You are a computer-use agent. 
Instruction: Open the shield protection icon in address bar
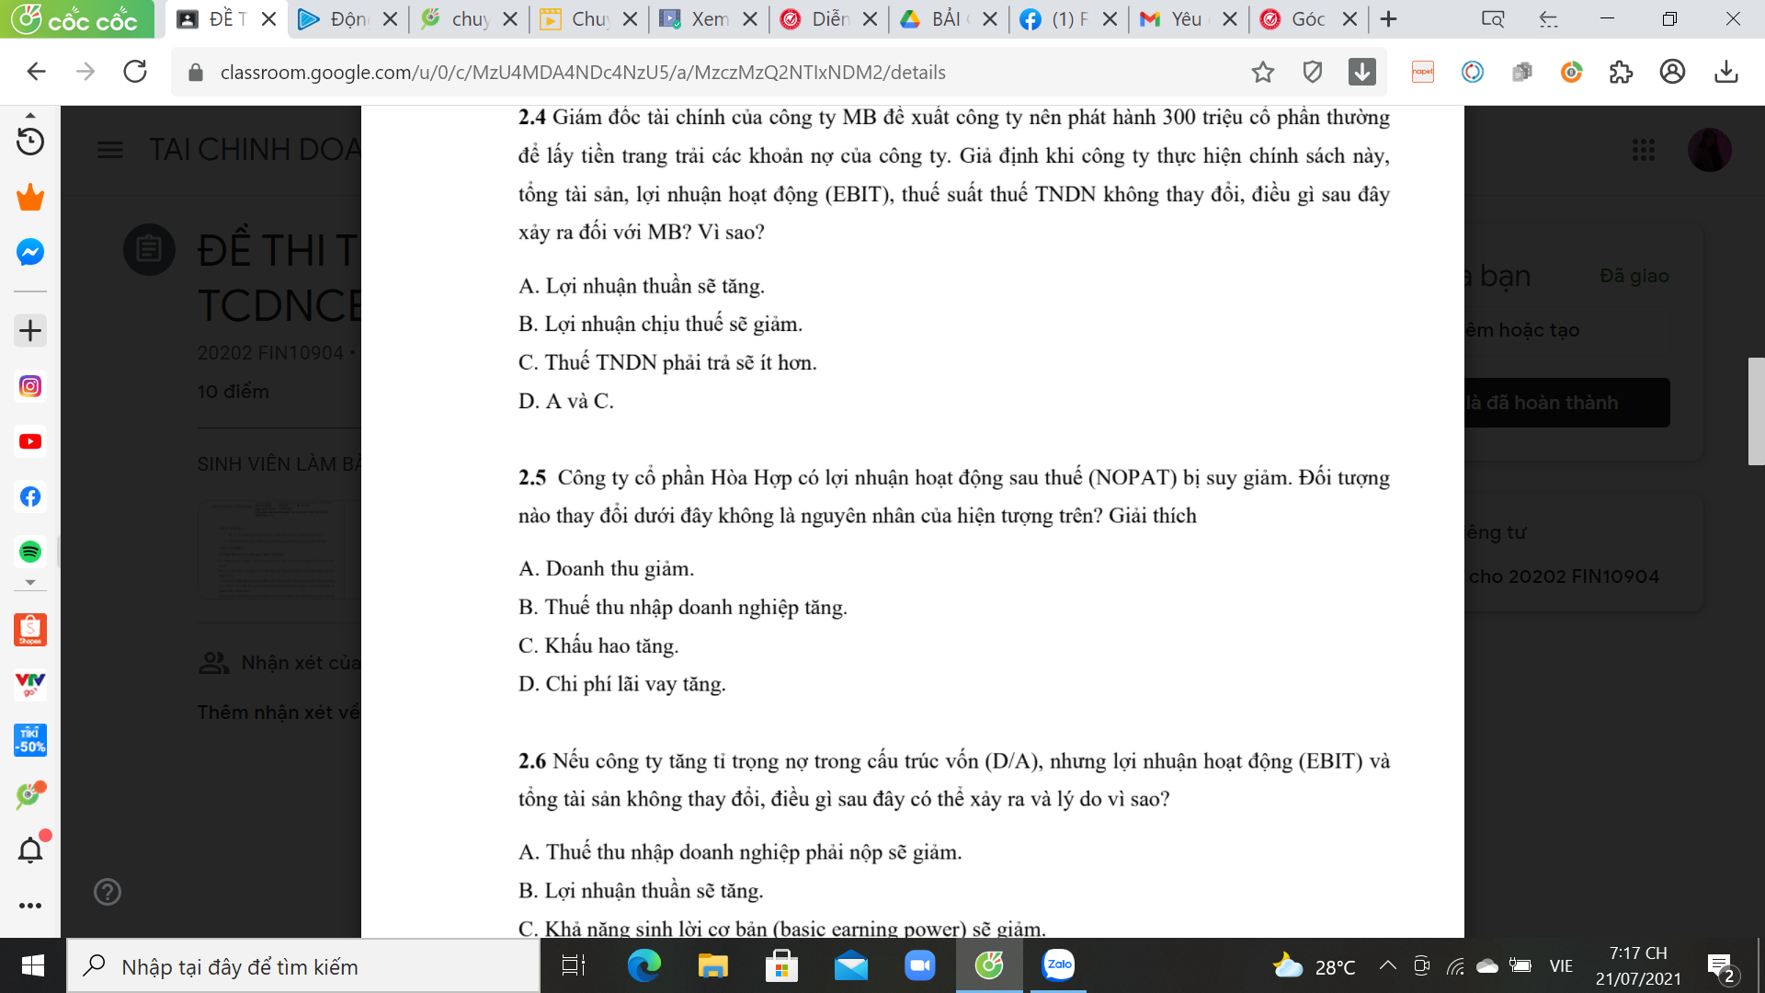tap(1313, 72)
